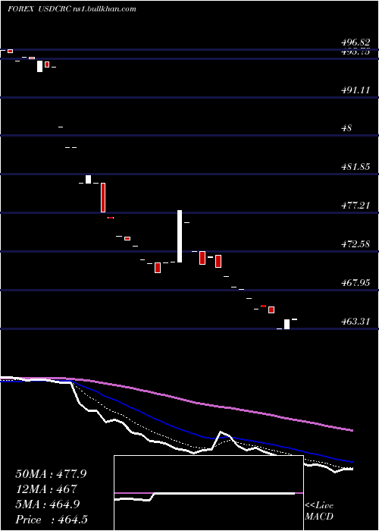Select the 463.31 price level label
Image resolution: width=379 pixels, height=531 pixels.
355,321
